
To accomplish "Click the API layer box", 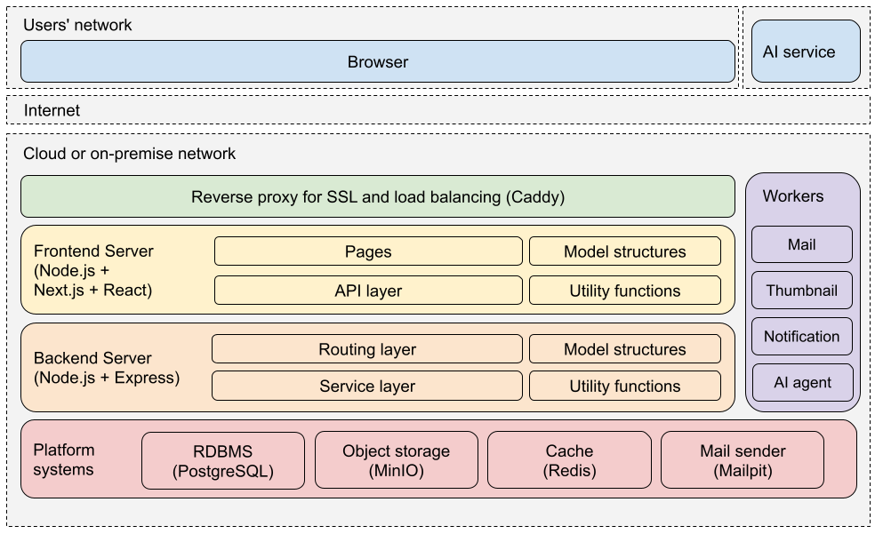I will click(368, 291).
